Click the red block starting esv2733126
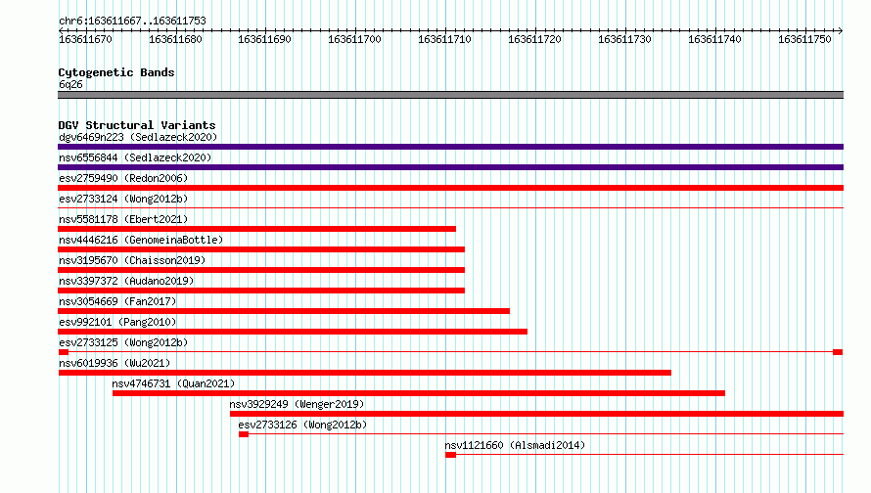This screenshot has width=871, height=493. point(244,434)
